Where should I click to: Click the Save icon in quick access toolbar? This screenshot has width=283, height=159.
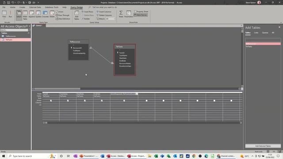point(8,3)
